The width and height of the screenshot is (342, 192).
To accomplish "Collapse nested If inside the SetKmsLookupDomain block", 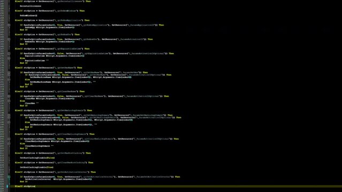I will (x=9, y=117).
